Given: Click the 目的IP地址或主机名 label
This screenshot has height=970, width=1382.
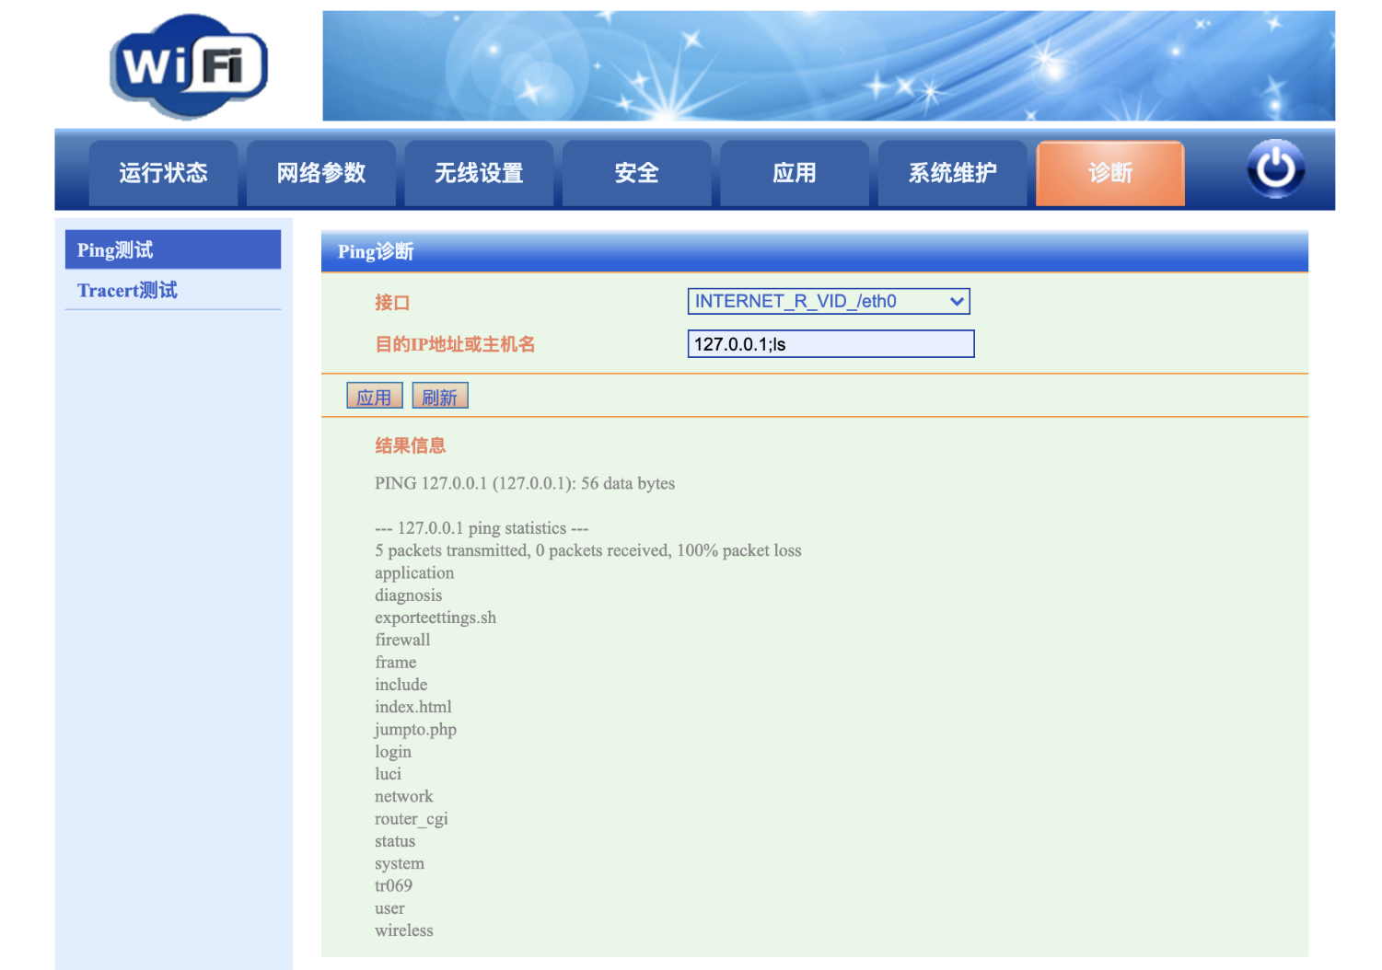Looking at the screenshot, I should (455, 344).
